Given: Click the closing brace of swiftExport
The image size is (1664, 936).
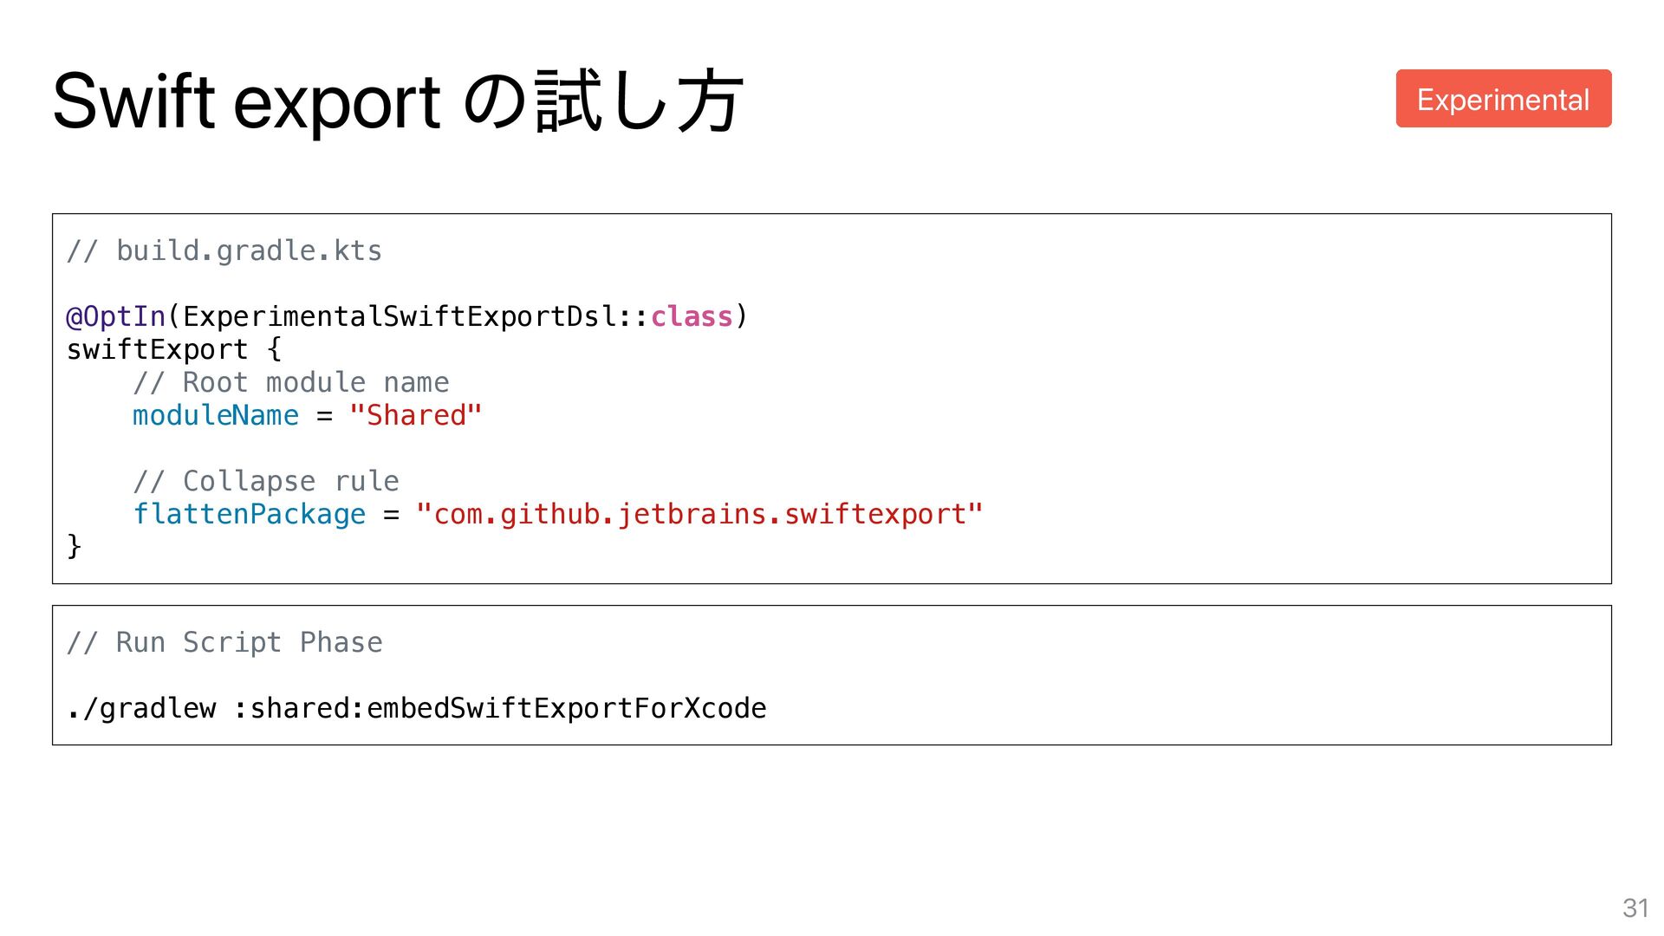Looking at the screenshot, I should tap(75, 546).
